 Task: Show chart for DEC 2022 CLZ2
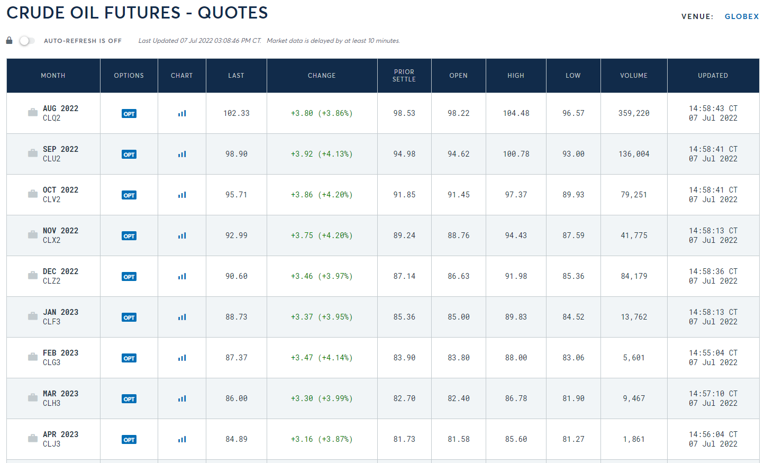click(182, 276)
